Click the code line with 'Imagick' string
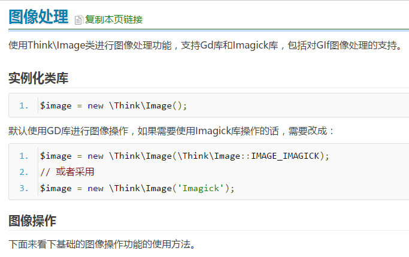 coord(137,188)
